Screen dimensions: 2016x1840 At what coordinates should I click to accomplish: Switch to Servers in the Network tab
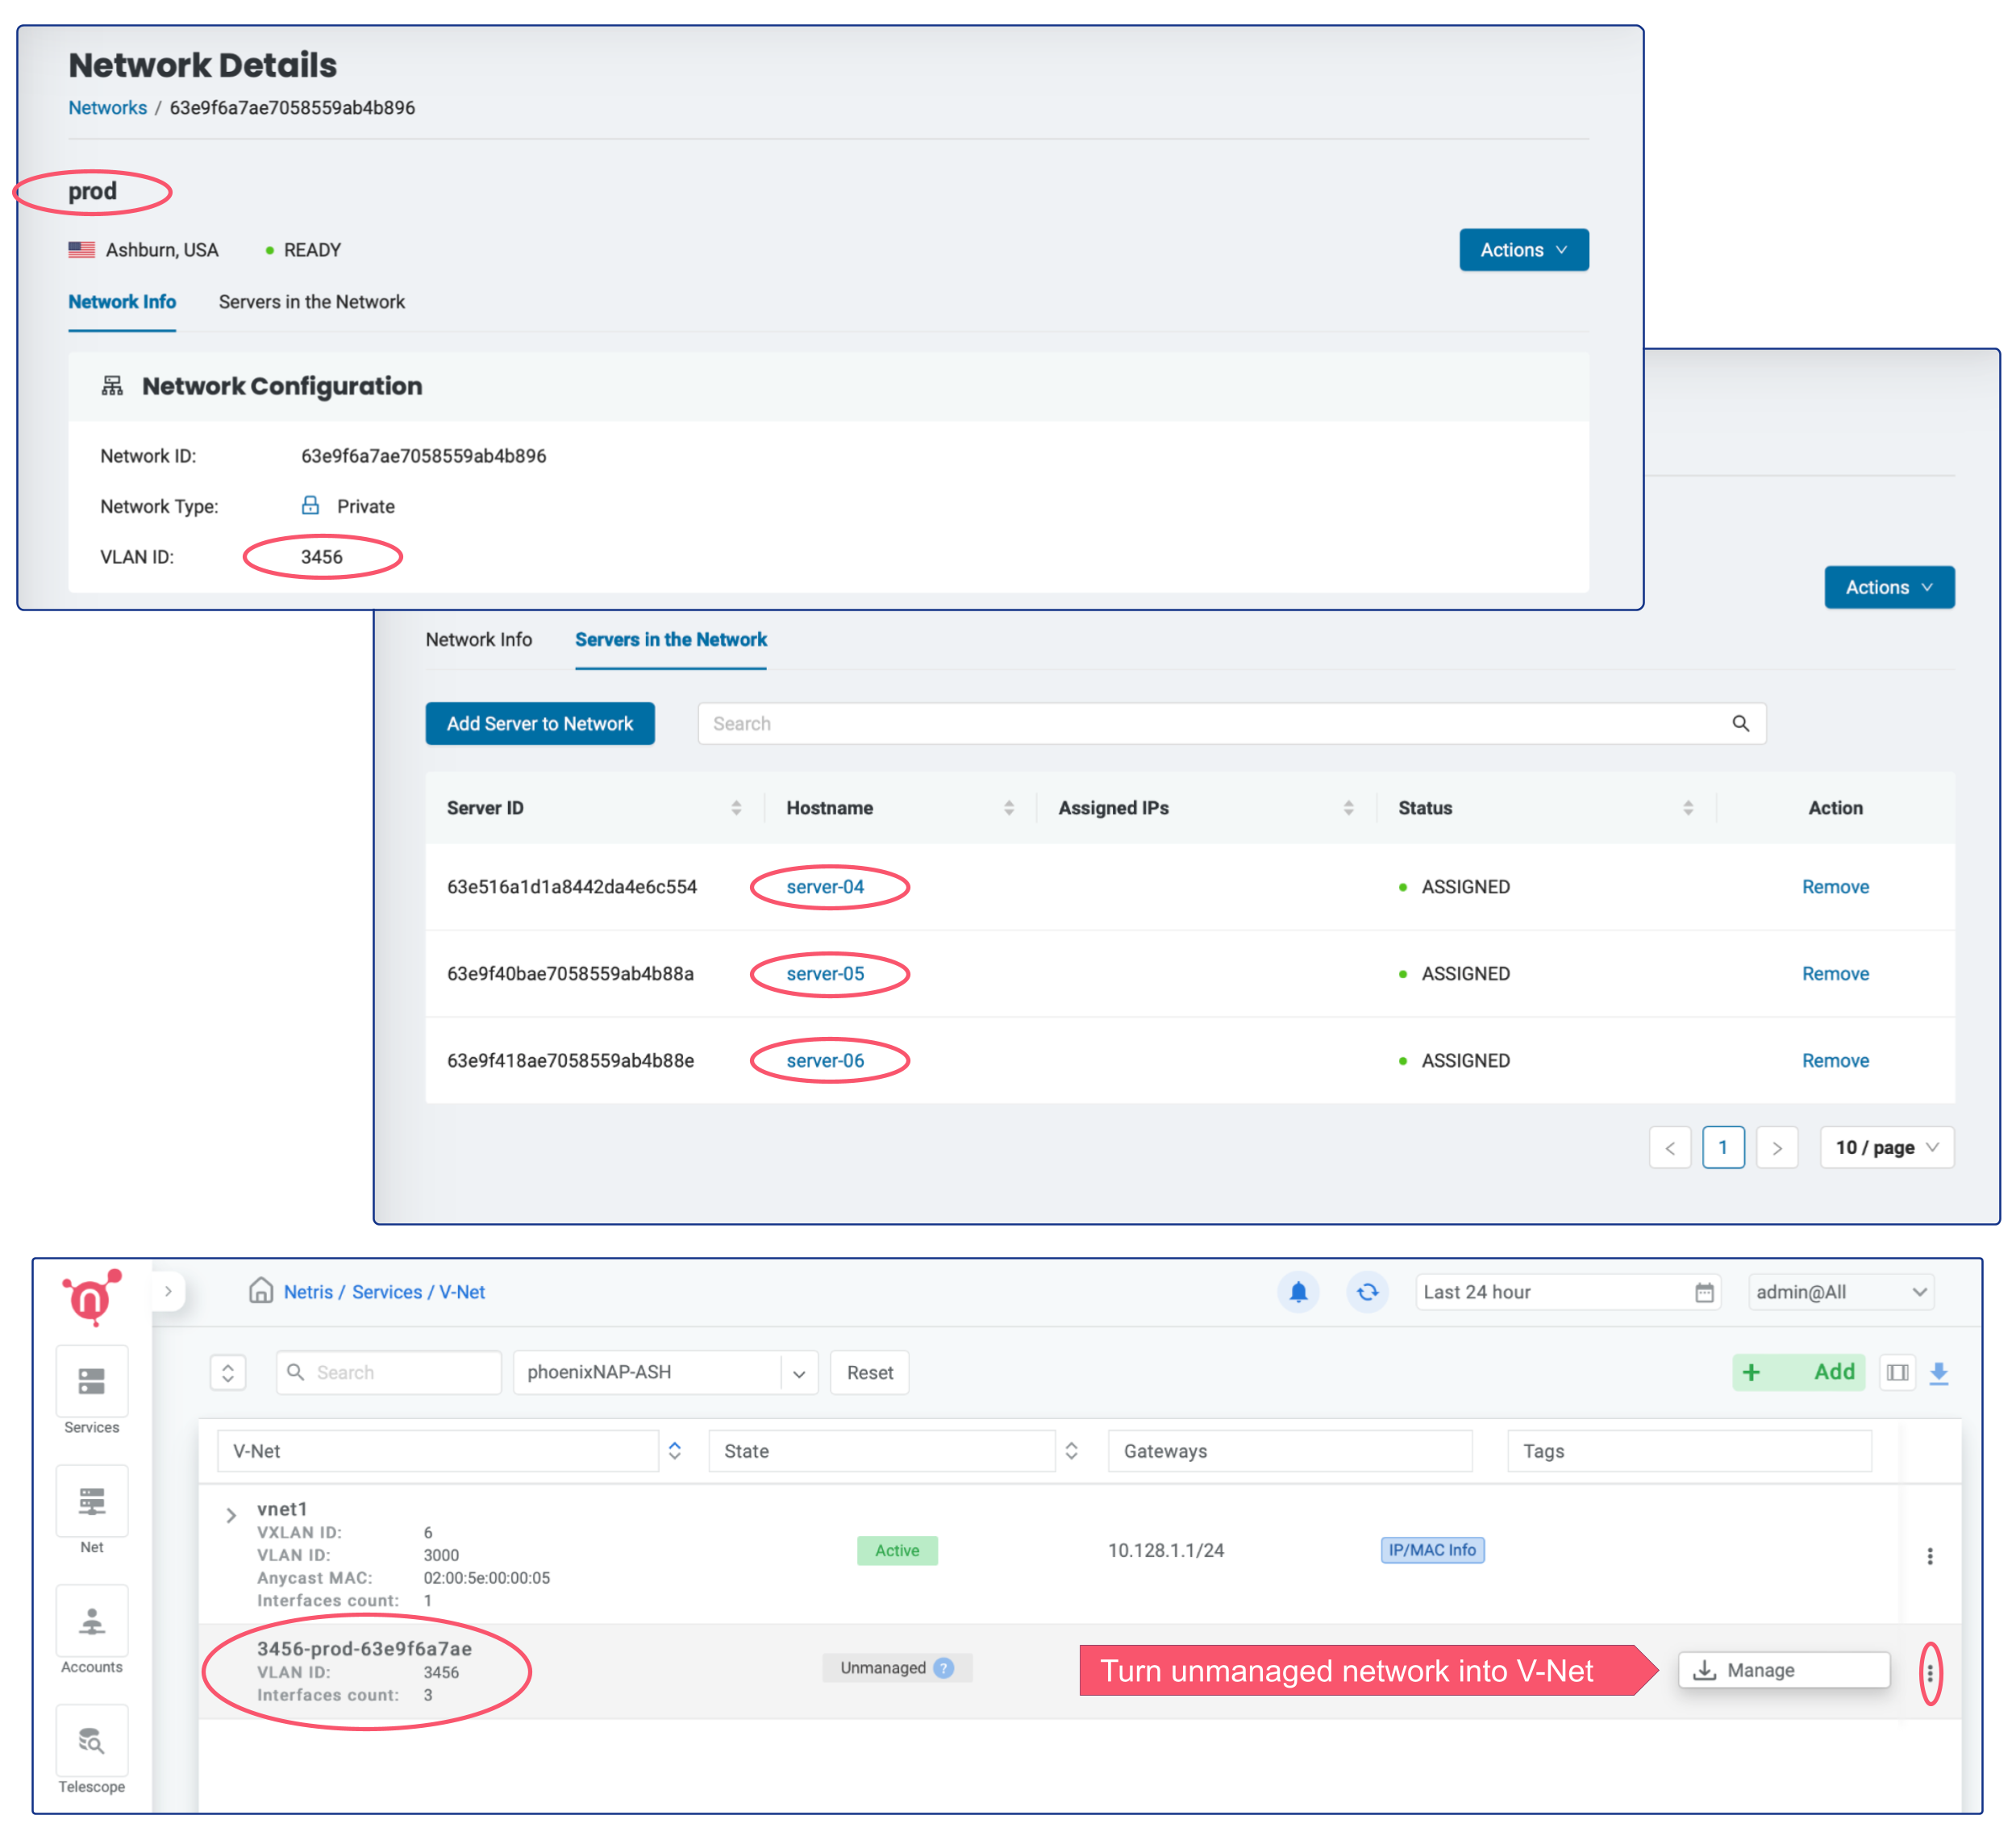(311, 302)
